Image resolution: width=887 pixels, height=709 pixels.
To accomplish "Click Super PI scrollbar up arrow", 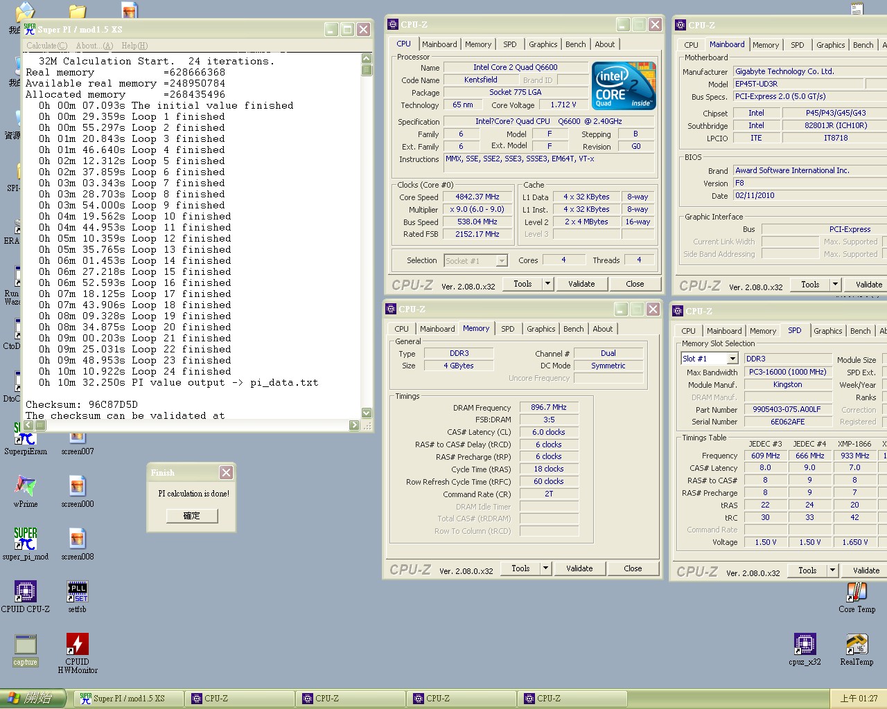I will pos(367,59).
